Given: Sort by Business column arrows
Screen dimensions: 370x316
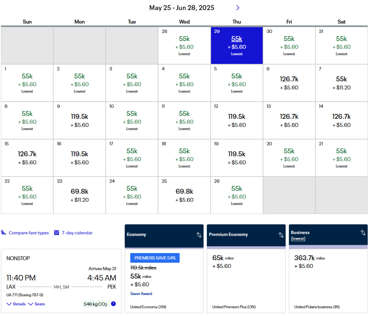Looking at the screenshot, I should point(363,233).
